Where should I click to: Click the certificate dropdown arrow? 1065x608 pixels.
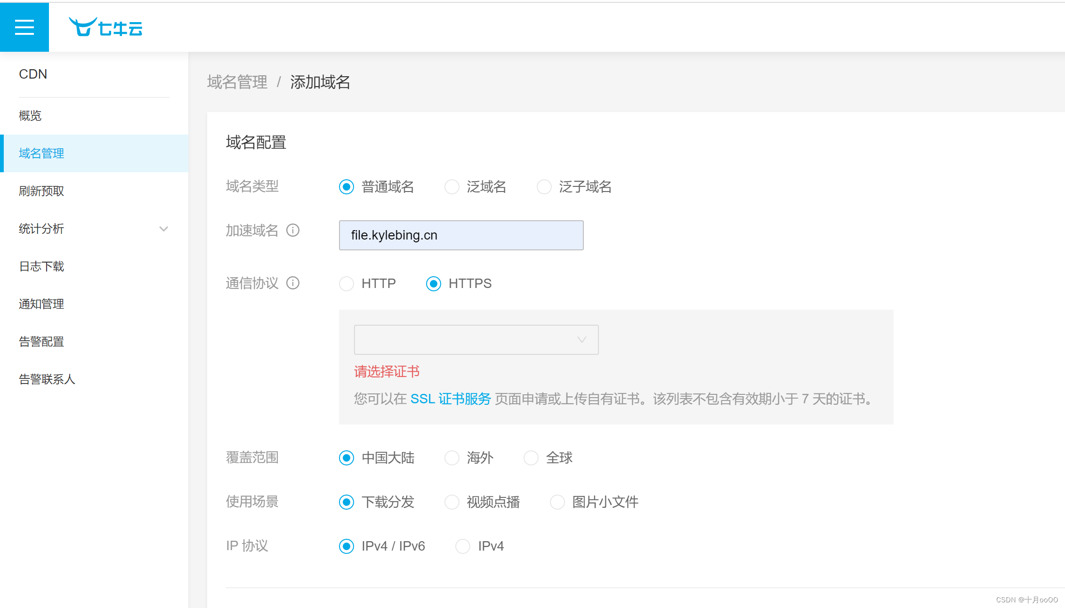[582, 339]
